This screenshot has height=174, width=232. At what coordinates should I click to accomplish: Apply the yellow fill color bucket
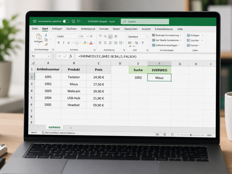point(85,43)
